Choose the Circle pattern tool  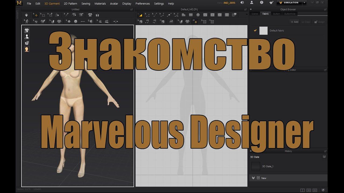(198, 15)
